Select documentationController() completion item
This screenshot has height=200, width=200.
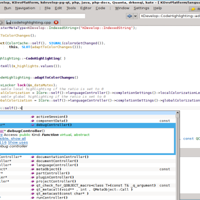[x=87, y=157]
